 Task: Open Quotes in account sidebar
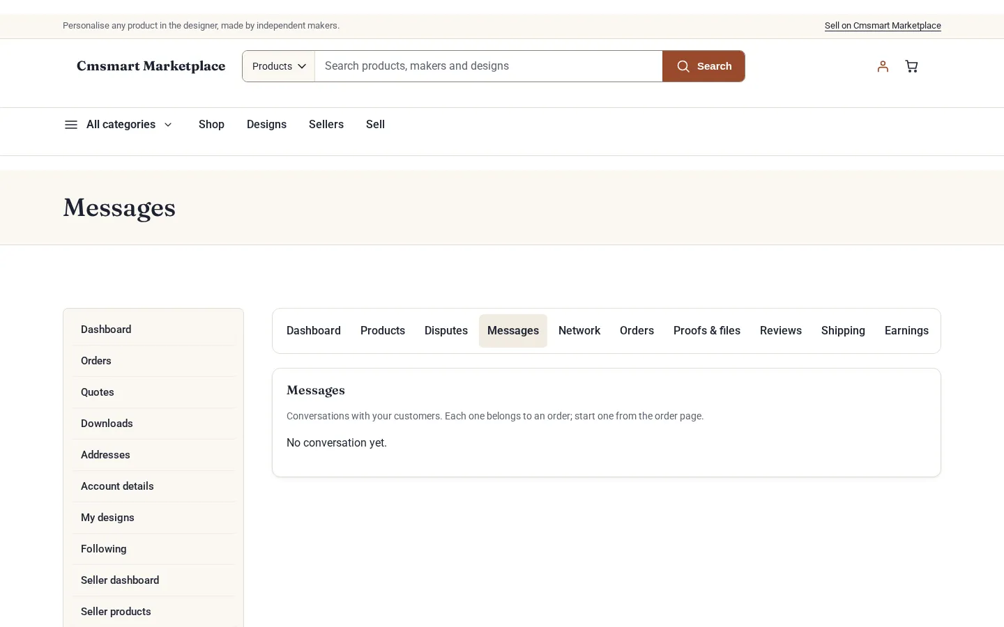tap(153, 392)
